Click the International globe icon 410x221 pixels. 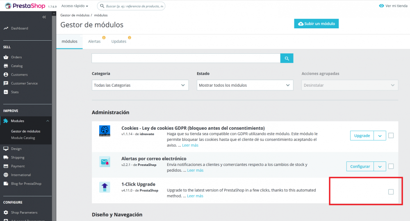point(6,175)
